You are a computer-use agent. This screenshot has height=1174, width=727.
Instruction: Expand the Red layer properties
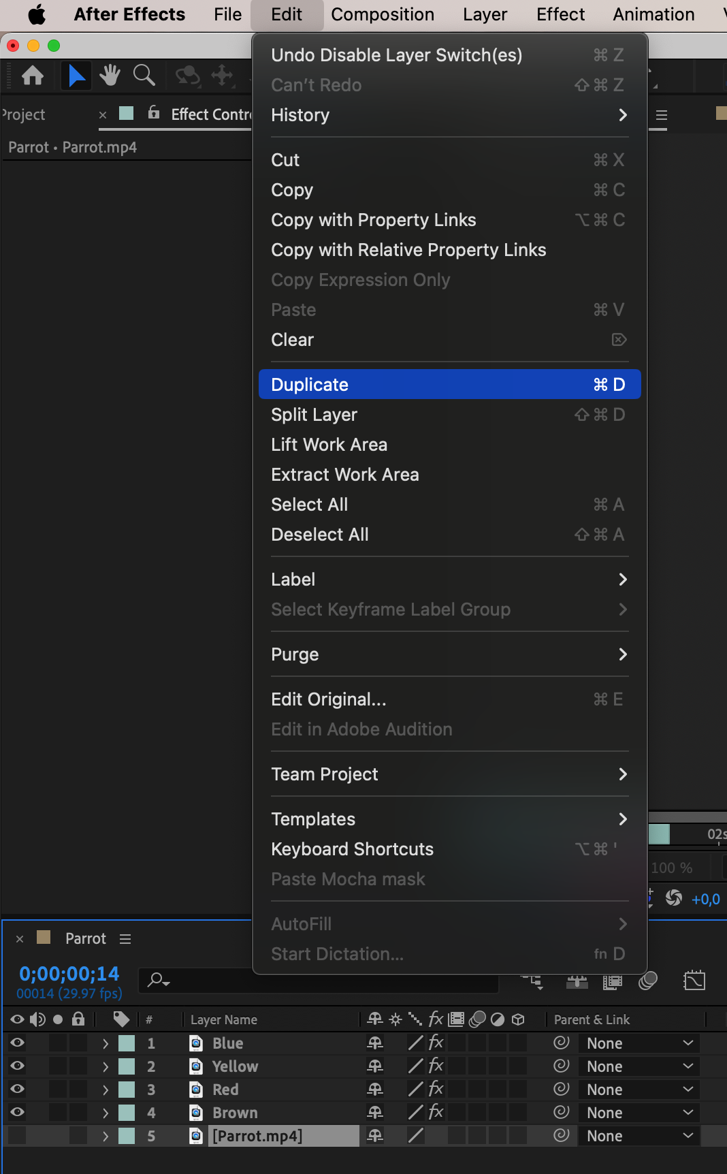click(x=106, y=1089)
